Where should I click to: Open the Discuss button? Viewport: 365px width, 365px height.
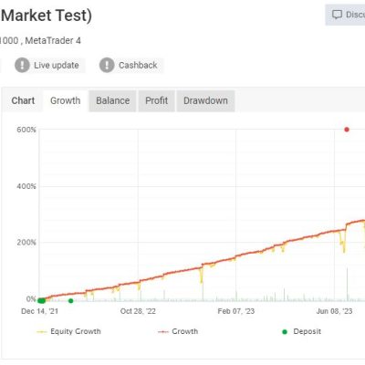point(345,15)
